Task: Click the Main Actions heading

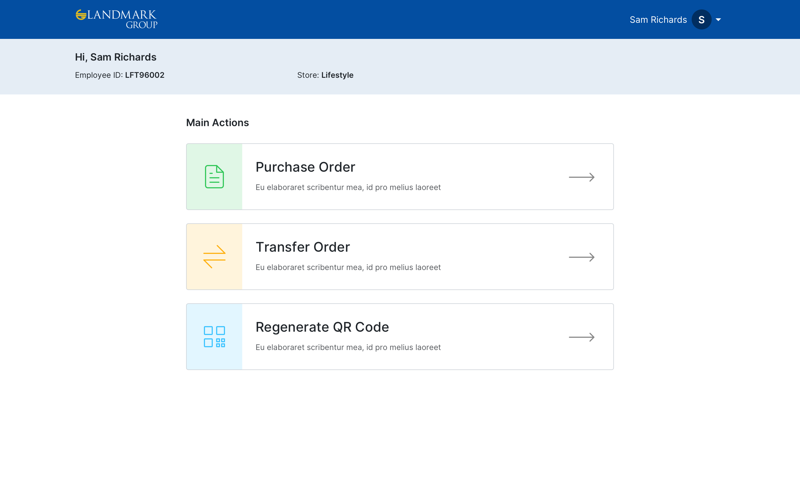Action: pyautogui.click(x=217, y=123)
